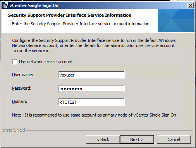The height and width of the screenshot is (148, 196).
Task: Click the vCenter installer icon in title bar
Action: pyautogui.click(x=5, y=5)
